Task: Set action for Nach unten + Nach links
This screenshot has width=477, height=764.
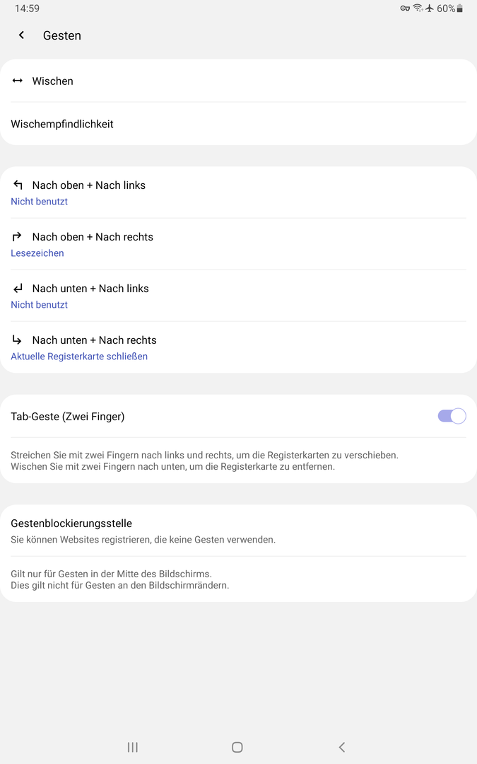Action: tap(239, 296)
